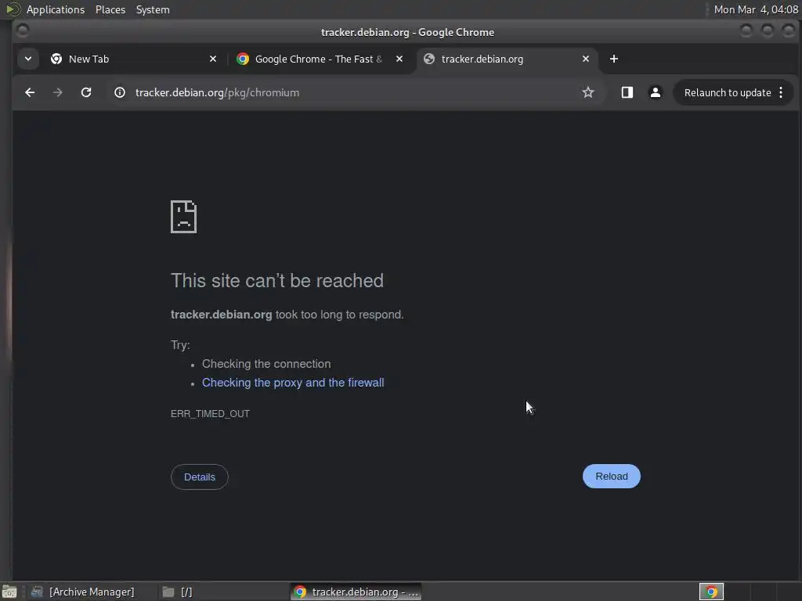Image resolution: width=802 pixels, height=601 pixels.
Task: View site information icon in address bar
Action: pyautogui.click(x=120, y=92)
